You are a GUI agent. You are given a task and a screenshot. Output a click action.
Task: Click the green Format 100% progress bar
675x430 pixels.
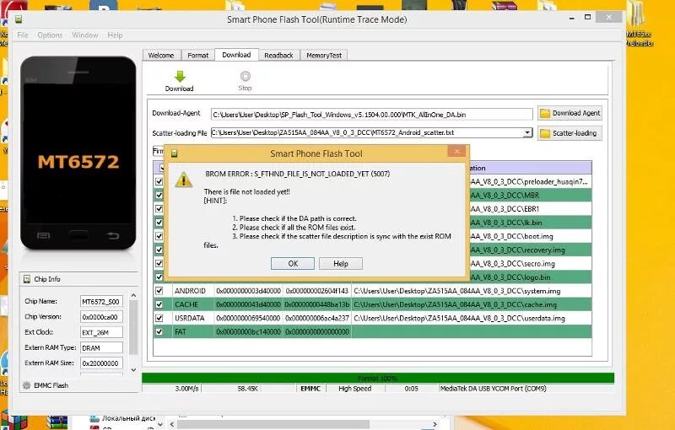pyautogui.click(x=378, y=379)
